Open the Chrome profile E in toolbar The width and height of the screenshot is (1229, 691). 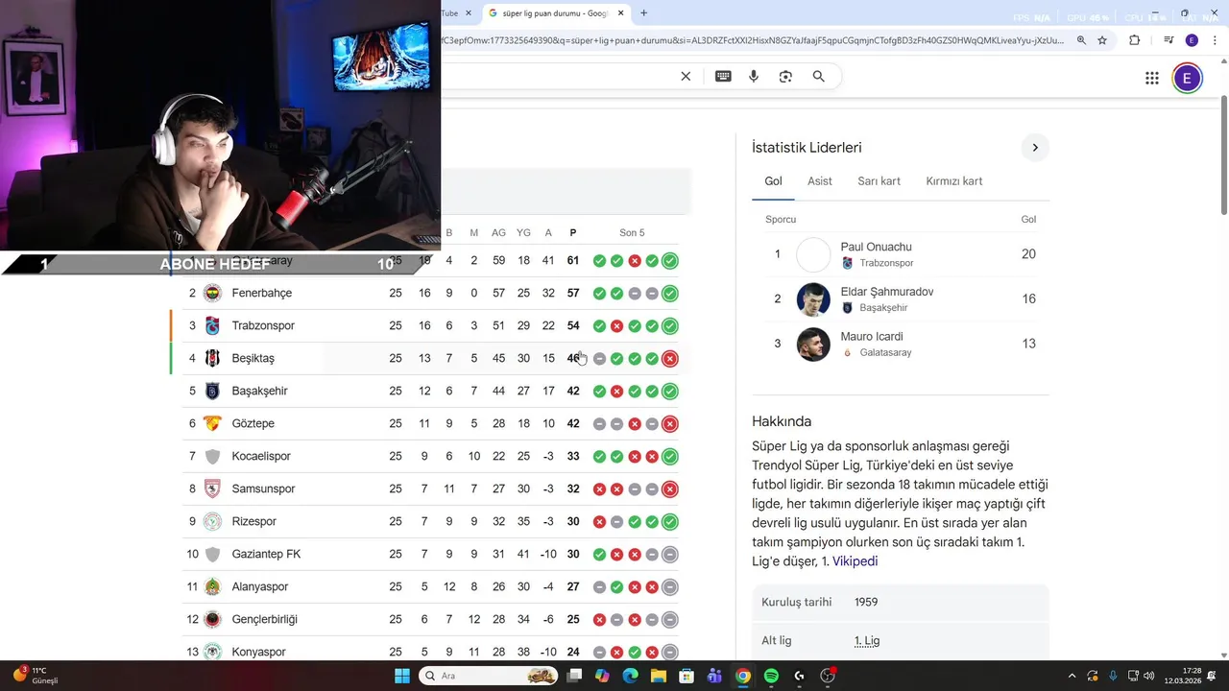pyautogui.click(x=1192, y=40)
